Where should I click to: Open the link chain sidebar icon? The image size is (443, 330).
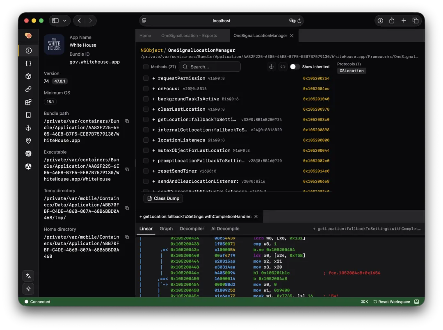point(29,89)
